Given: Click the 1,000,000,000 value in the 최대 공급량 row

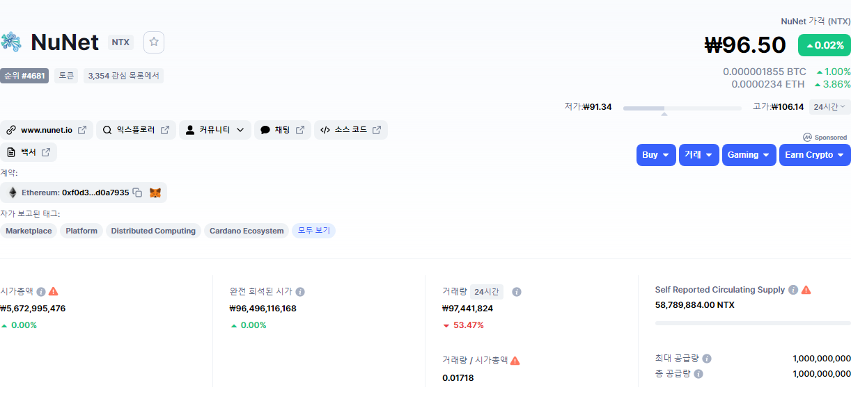Looking at the screenshot, I should 822,359.
